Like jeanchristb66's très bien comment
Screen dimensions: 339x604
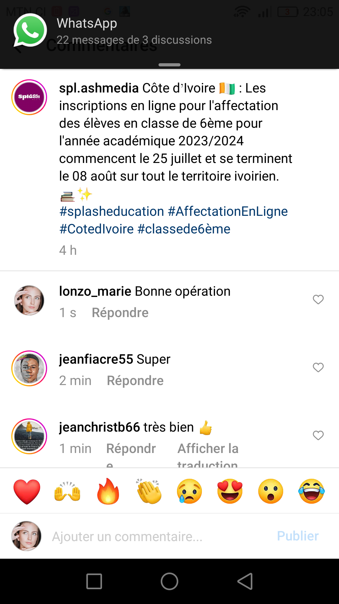click(x=318, y=435)
